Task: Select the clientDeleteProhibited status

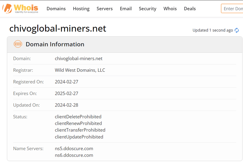Action: [78, 117]
